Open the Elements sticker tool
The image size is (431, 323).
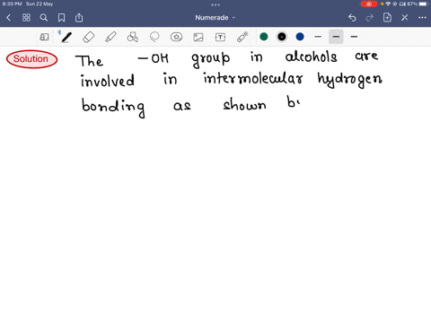coord(176,37)
